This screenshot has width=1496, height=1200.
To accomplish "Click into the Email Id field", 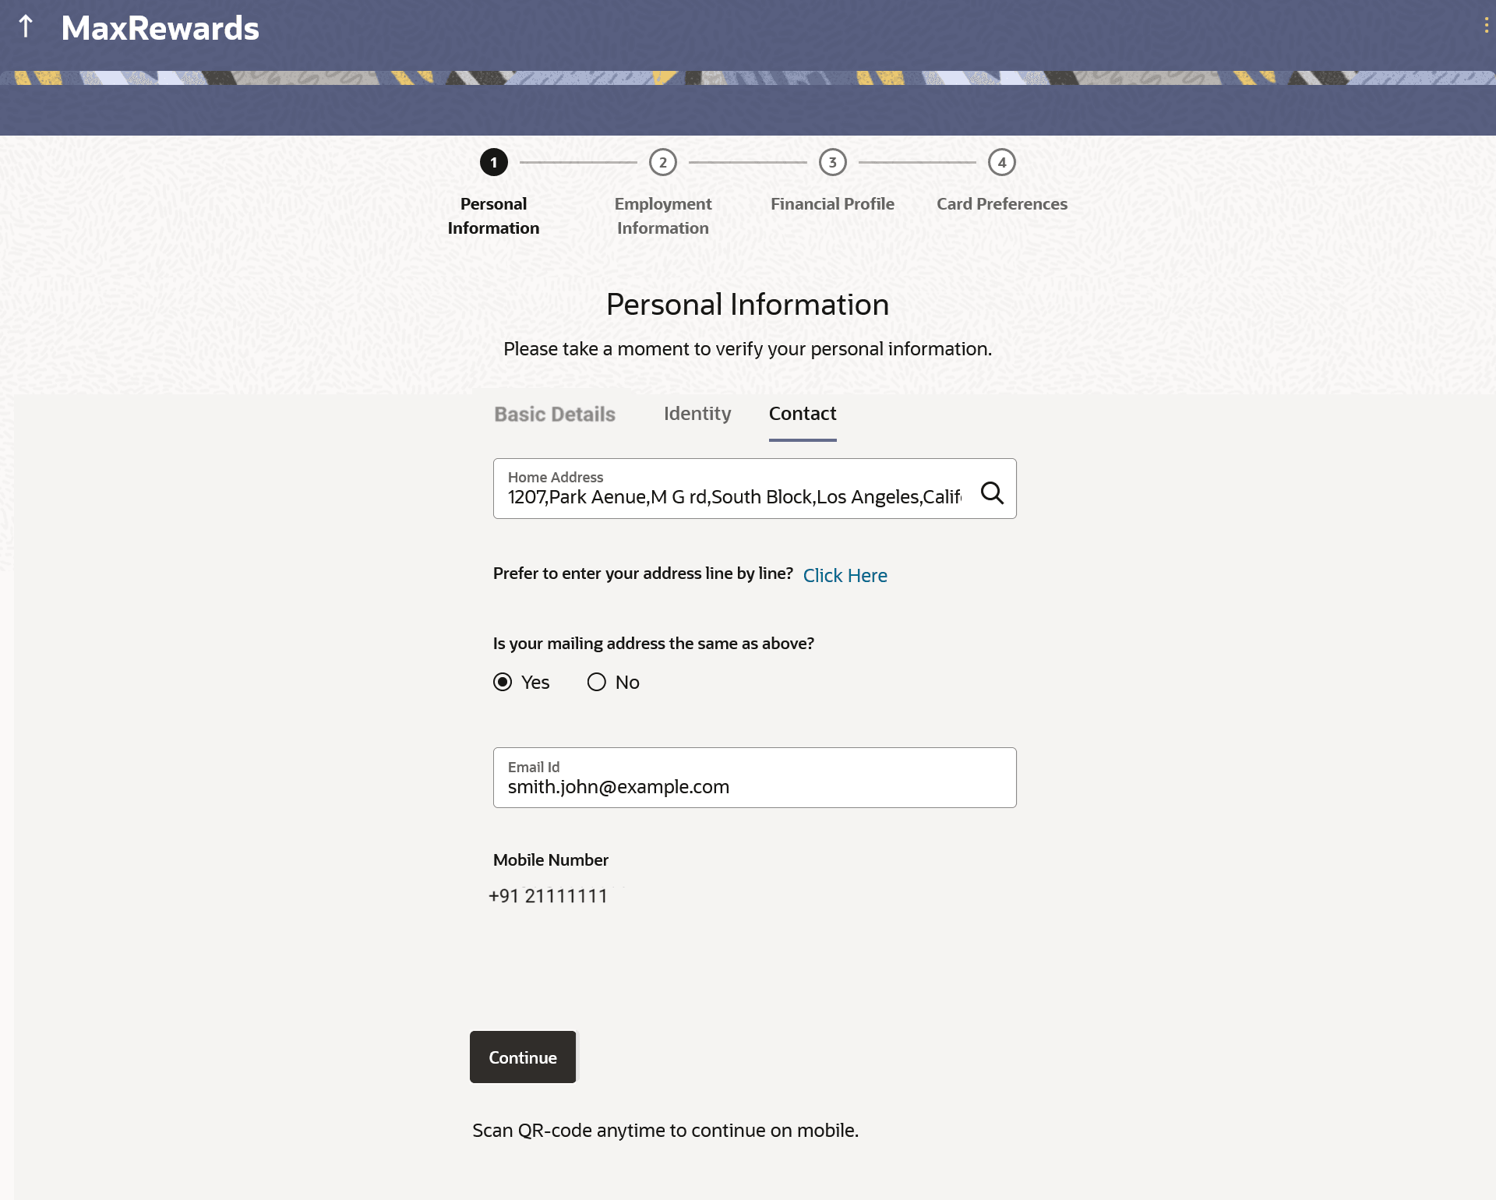I will pos(754,786).
